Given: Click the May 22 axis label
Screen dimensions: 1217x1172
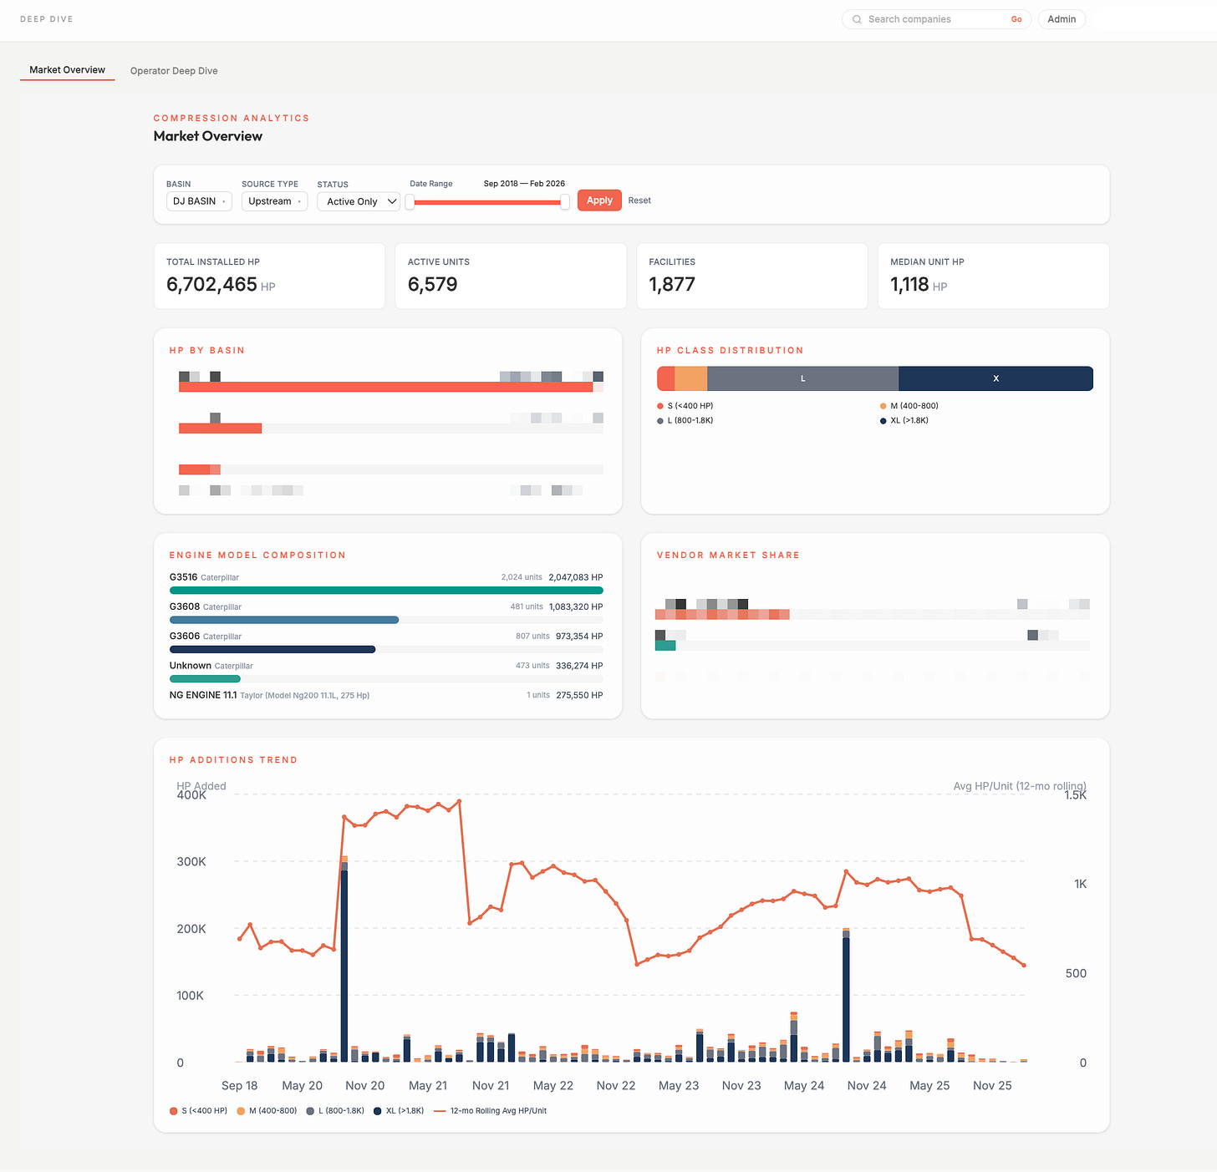Looking at the screenshot, I should (x=553, y=1086).
